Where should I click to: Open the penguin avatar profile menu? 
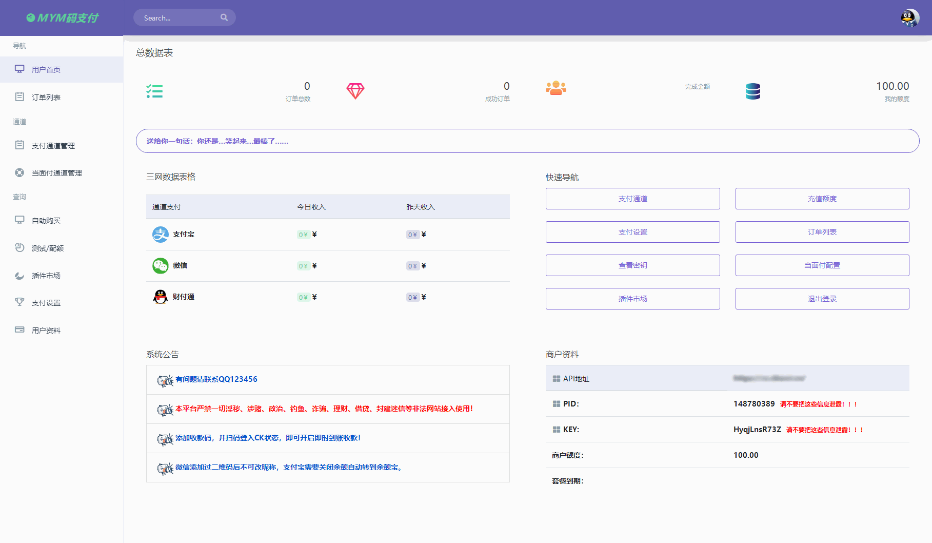pos(909,18)
